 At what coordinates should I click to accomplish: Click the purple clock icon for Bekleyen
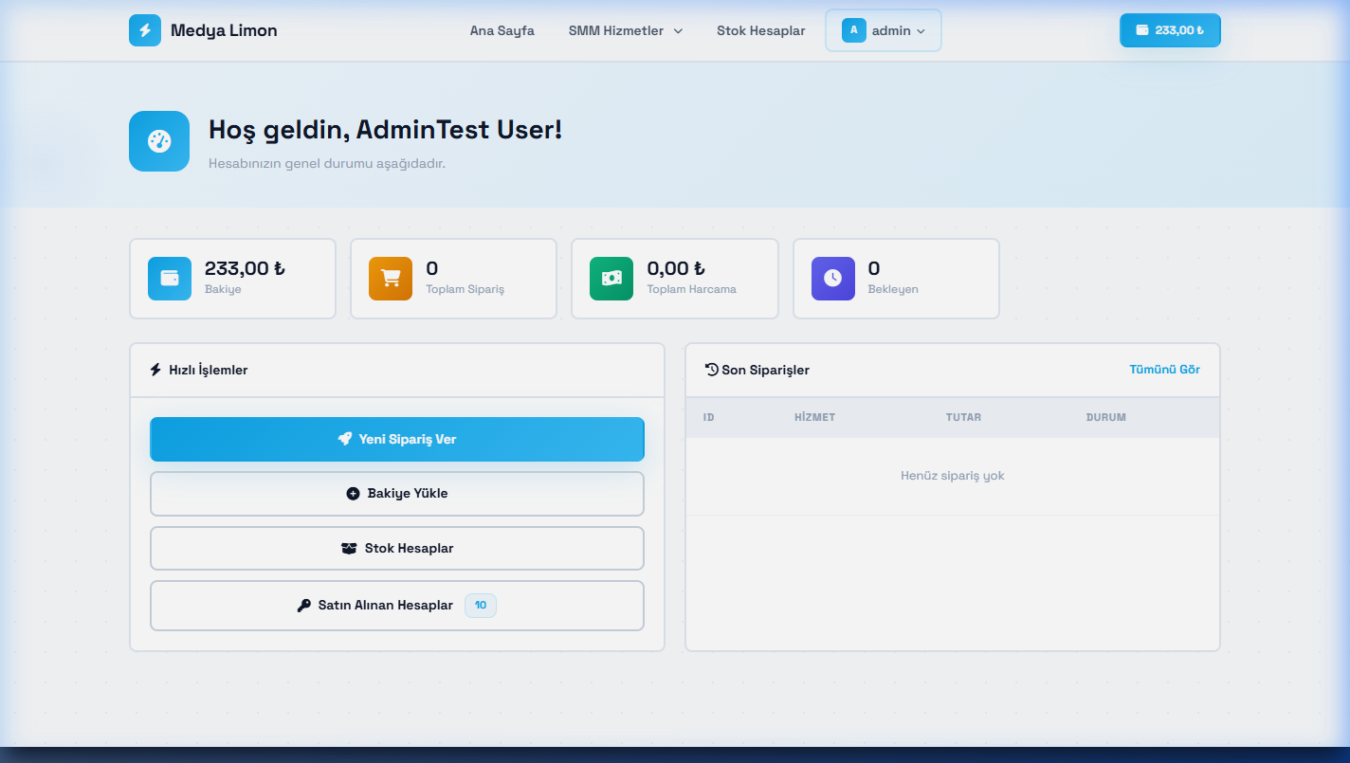pyautogui.click(x=832, y=279)
